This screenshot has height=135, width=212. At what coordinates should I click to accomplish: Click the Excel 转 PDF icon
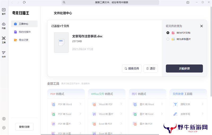coord(94,124)
